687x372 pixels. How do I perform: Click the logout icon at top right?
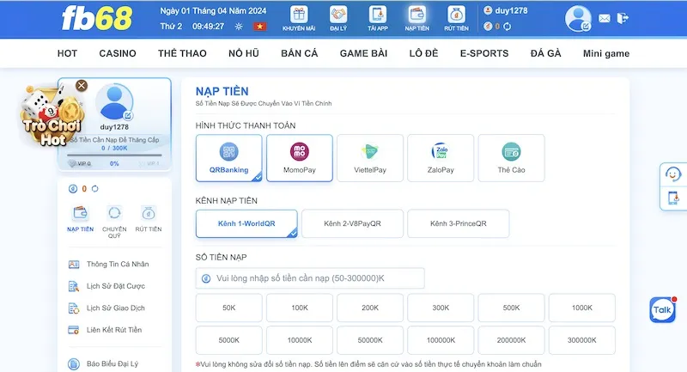(x=623, y=18)
